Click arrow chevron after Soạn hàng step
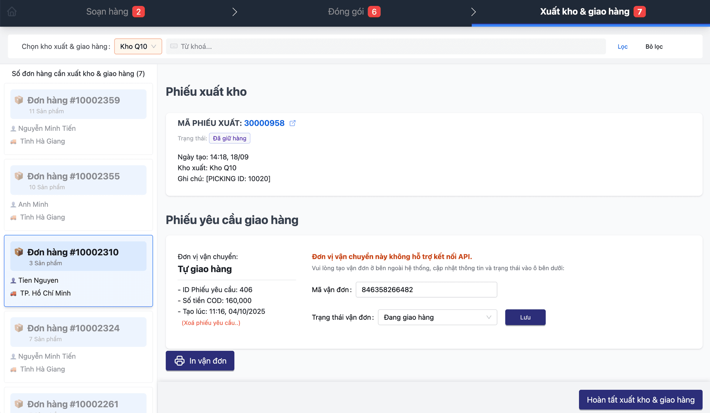Screen dimensions: 710x413 tap(234, 12)
